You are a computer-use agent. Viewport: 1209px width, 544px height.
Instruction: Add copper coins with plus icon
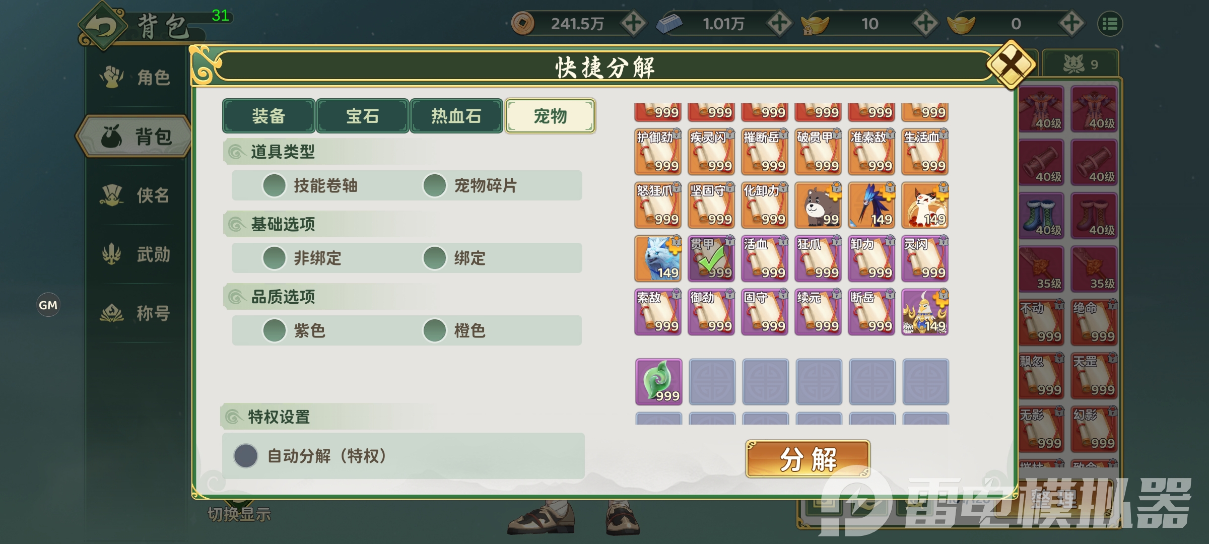[633, 24]
